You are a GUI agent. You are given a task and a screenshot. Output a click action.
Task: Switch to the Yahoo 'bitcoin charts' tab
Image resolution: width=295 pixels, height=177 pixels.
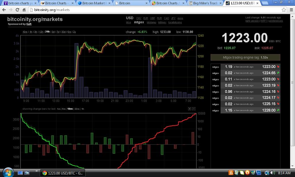(x=19, y=3)
